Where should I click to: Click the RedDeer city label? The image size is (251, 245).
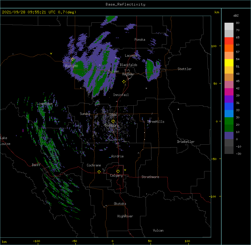128,74
